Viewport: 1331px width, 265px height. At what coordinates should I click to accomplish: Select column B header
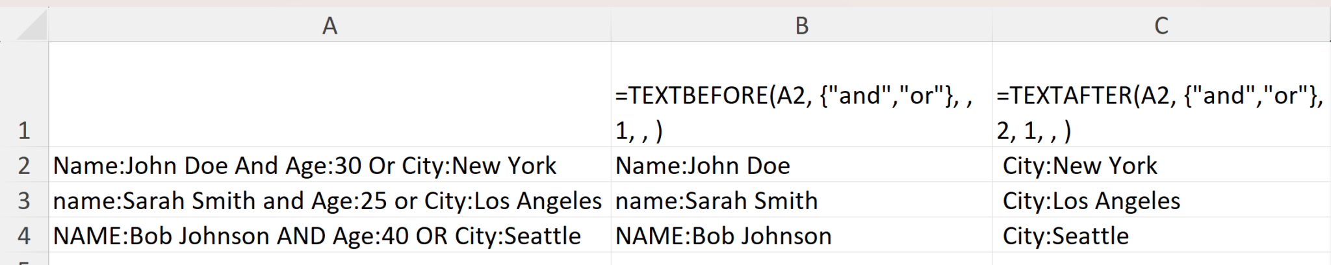[801, 26]
